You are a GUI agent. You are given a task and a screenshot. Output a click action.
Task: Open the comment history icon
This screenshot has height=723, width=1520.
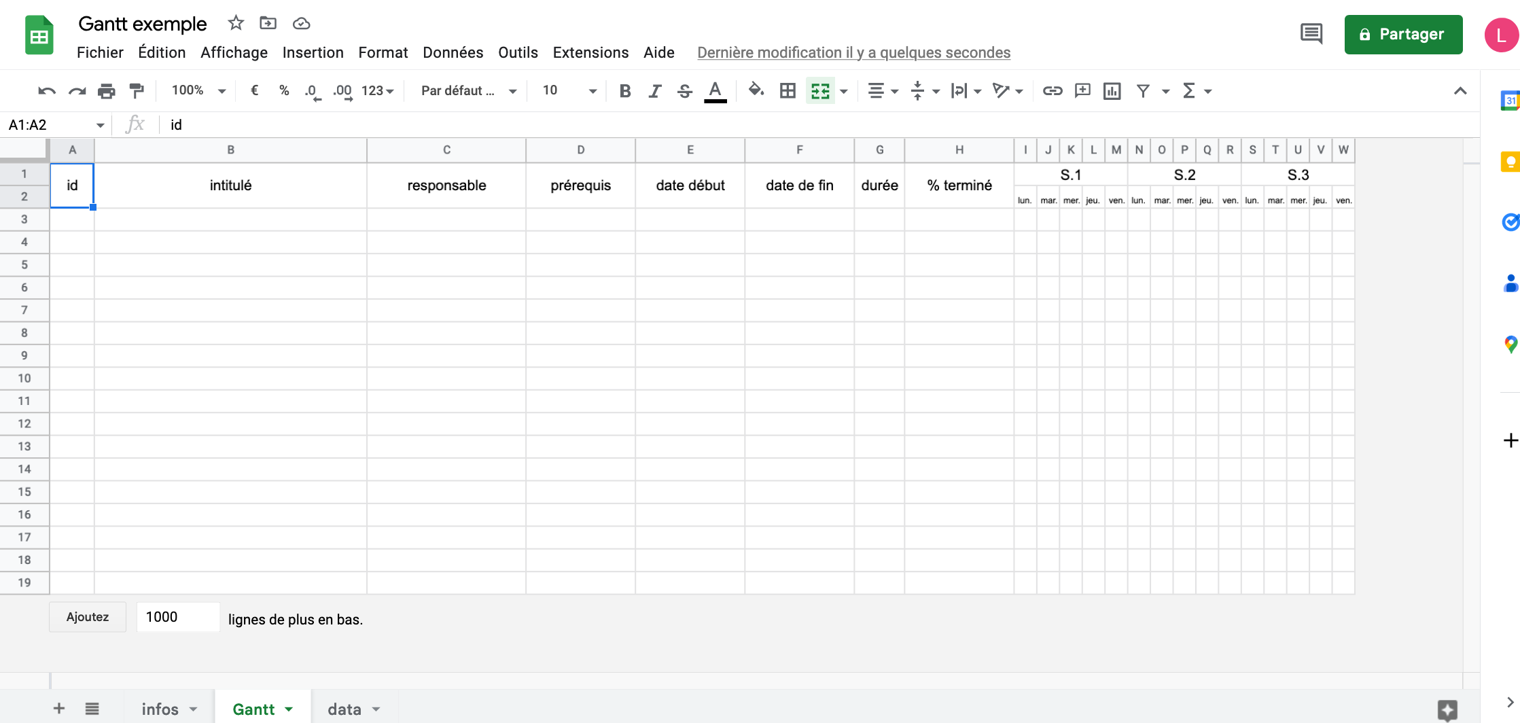[1311, 34]
